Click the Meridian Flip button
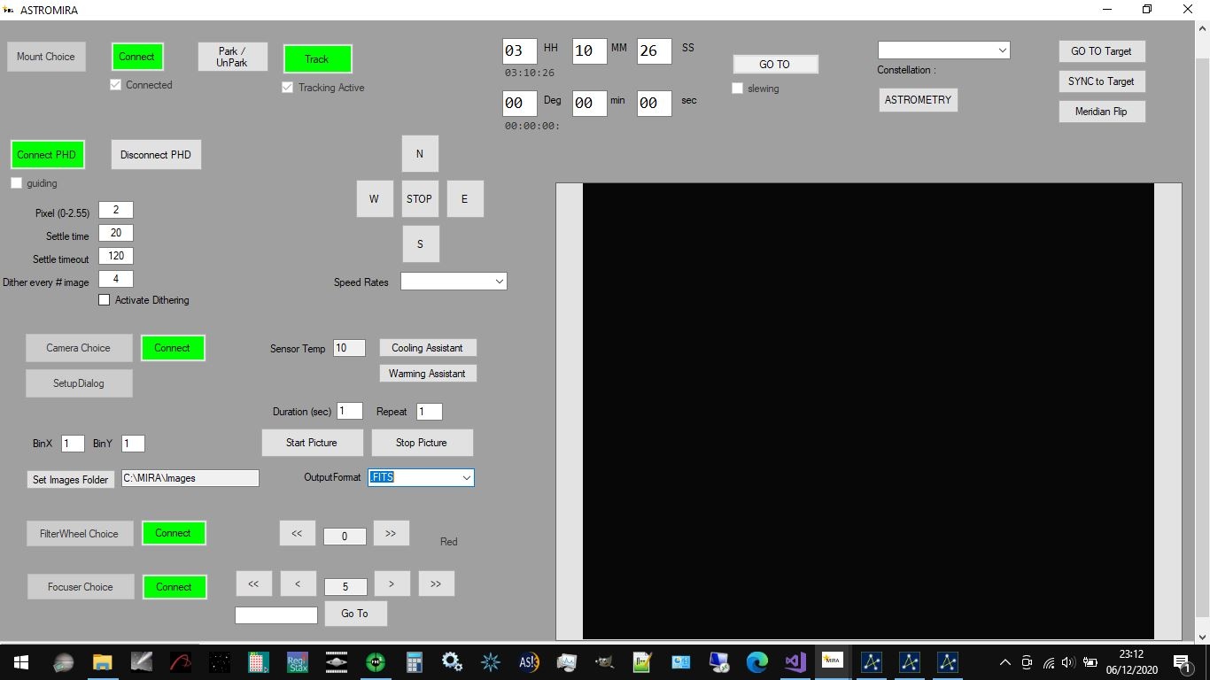Image resolution: width=1210 pixels, height=680 pixels. (x=1101, y=112)
